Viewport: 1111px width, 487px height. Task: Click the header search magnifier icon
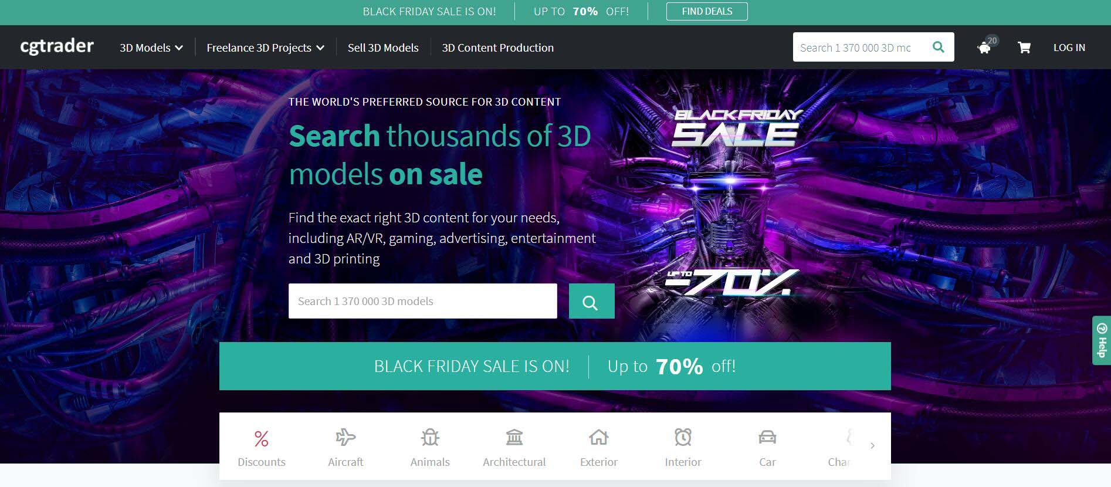point(939,47)
